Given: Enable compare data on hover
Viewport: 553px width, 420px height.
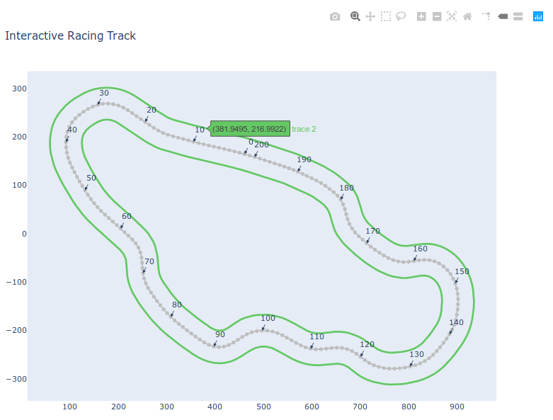Looking at the screenshot, I should pyautogui.click(x=518, y=16).
